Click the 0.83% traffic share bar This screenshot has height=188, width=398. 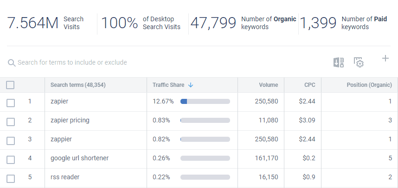[205, 120]
